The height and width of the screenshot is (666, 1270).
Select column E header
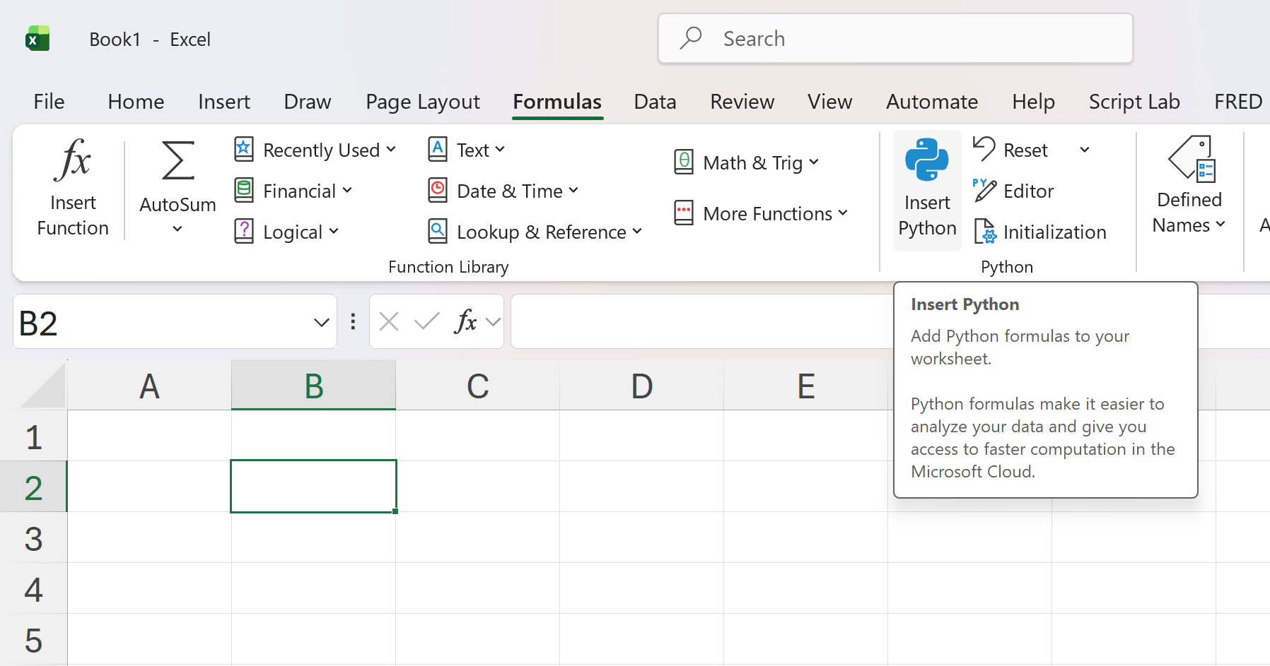[x=805, y=386]
